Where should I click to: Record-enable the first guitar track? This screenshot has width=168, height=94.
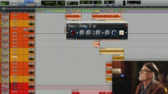(2, 15)
